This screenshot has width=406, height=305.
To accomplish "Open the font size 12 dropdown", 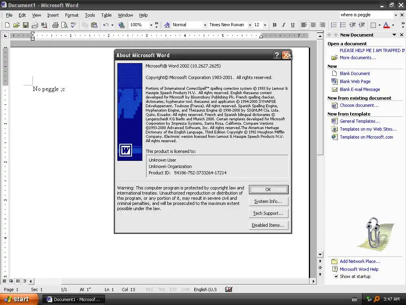I will 264,25.
